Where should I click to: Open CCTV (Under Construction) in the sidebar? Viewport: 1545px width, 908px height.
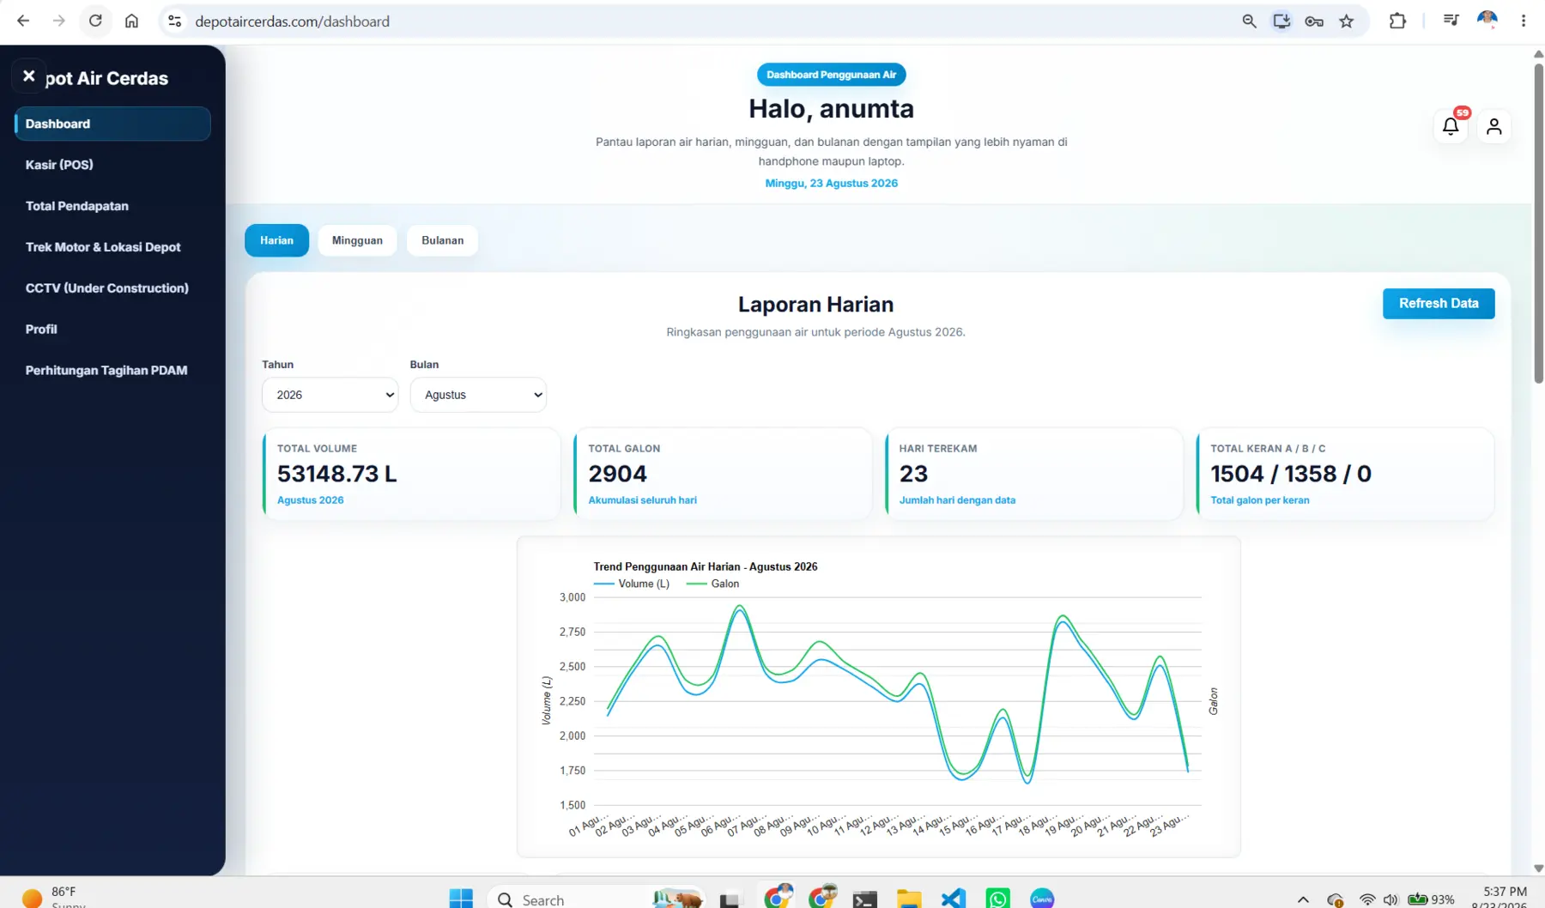112,288
